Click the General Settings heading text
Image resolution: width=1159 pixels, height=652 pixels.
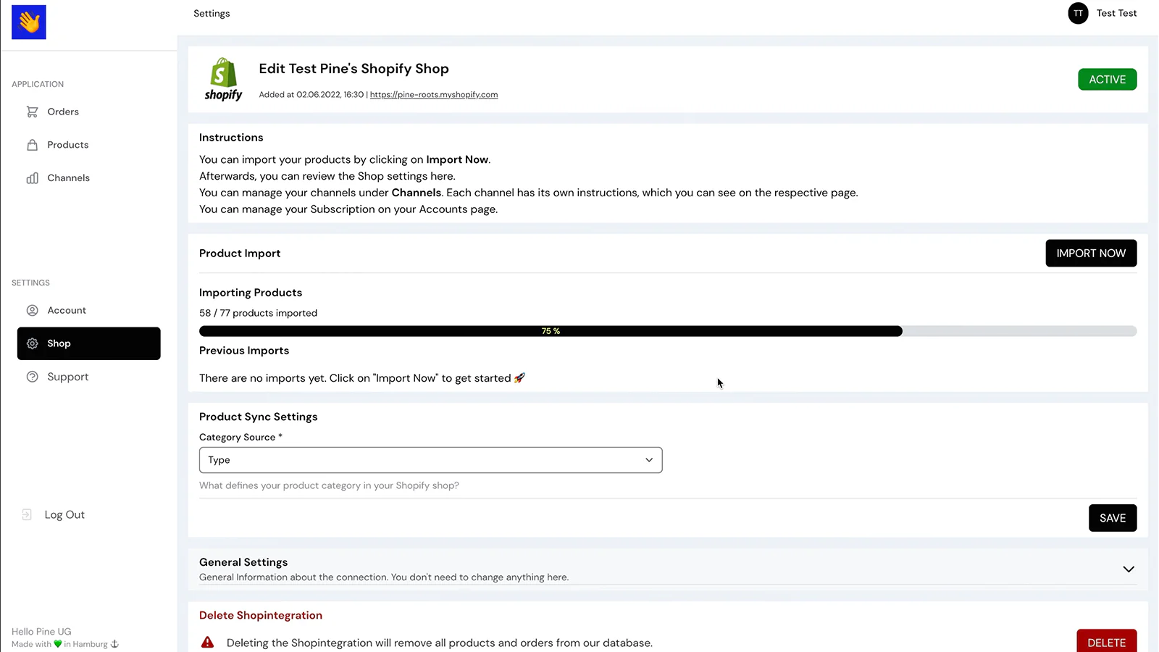coord(243,562)
